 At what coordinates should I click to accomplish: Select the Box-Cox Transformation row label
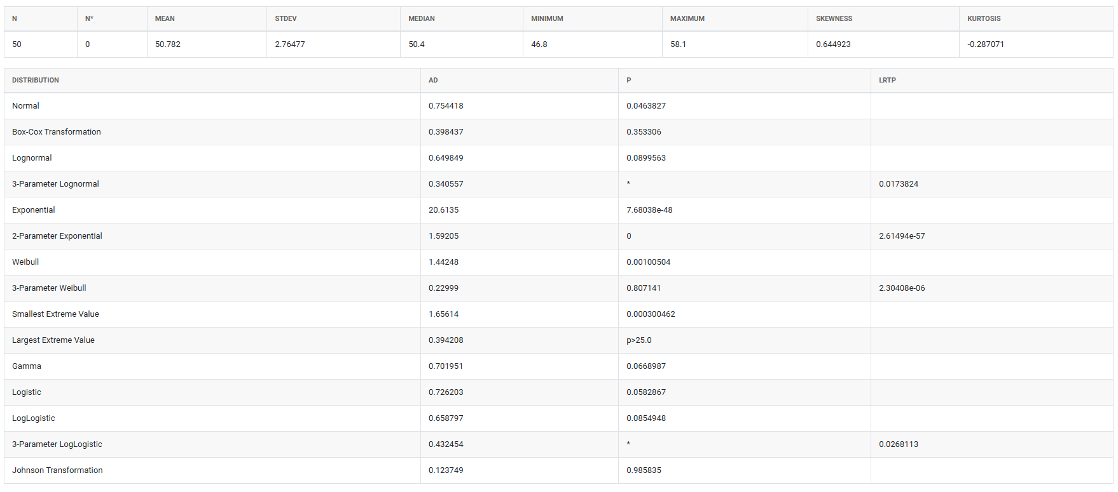57,132
